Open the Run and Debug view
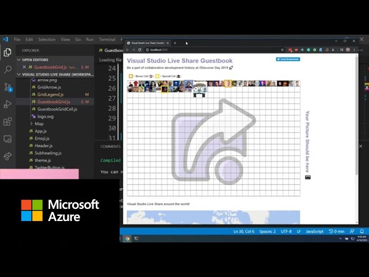Screen dimensions: 369x277 (7, 104)
